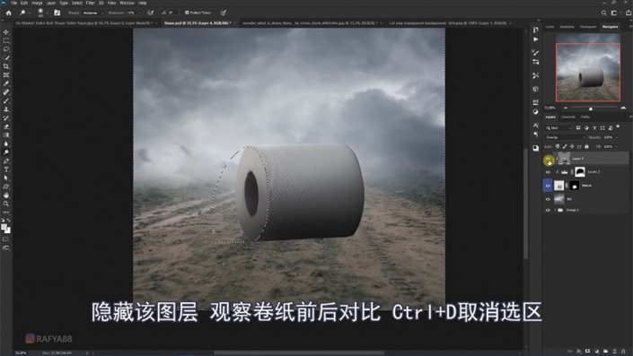
Task: Expand the Group 1 folder
Action: point(555,210)
